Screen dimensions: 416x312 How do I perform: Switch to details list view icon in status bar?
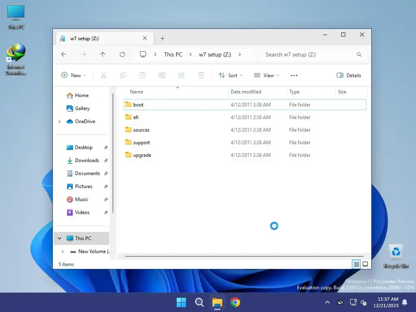(356, 264)
